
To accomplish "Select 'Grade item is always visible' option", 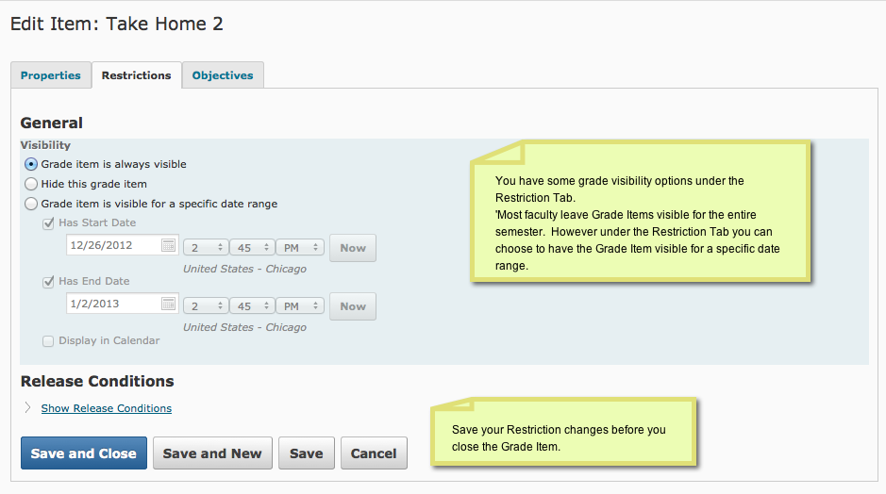I will click(x=31, y=164).
